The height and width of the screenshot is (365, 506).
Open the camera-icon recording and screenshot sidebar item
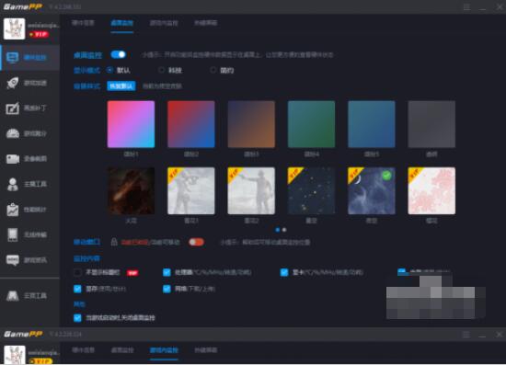coord(30,159)
